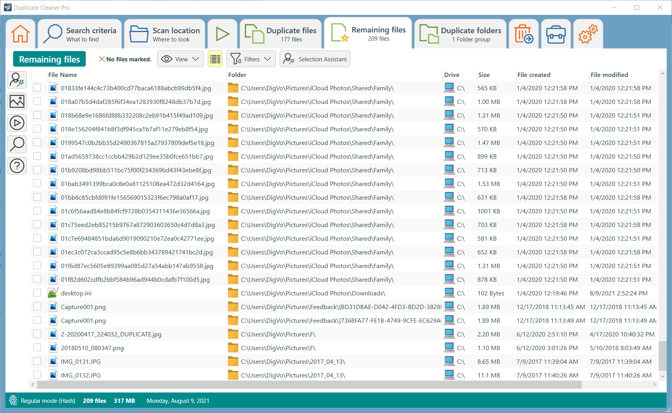Screen dimensions: 672x413
Task: Tick the checkbox for 20180510_080347.png
Action: coord(37,348)
